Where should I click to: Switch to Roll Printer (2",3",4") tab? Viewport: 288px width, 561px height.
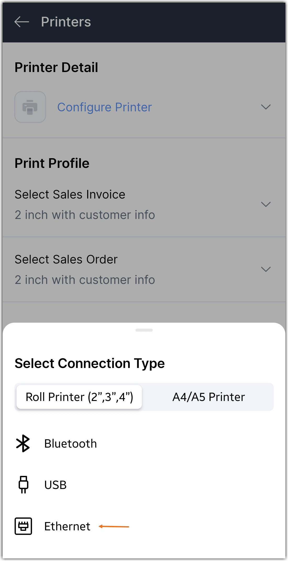click(x=79, y=397)
